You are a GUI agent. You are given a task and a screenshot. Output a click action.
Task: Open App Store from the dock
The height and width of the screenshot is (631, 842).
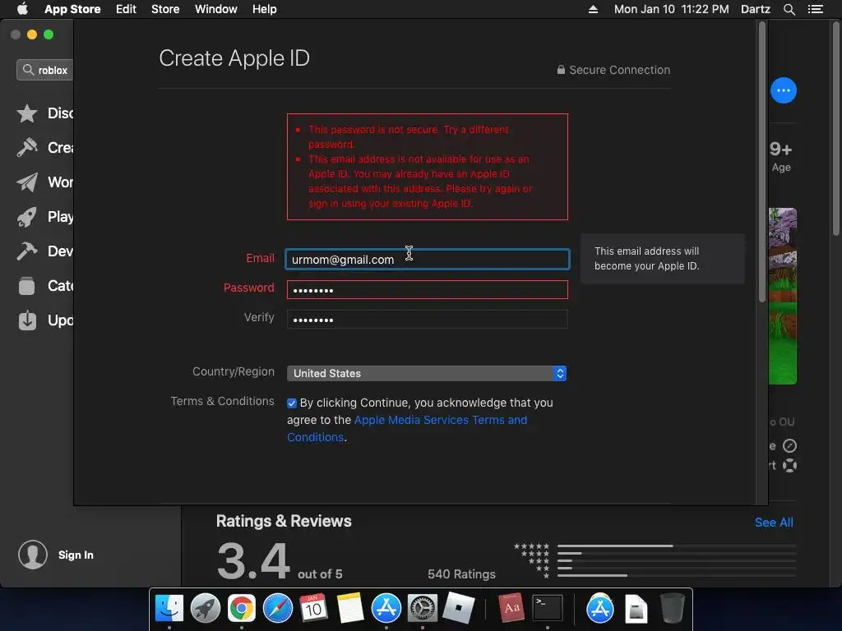coord(386,609)
